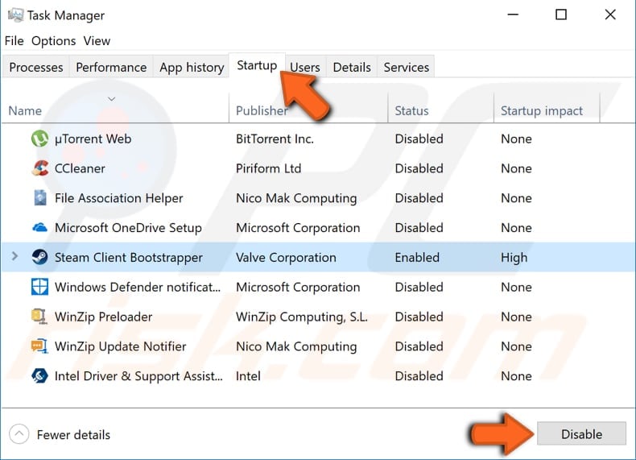Click the Piriform Ltd publisher cell
This screenshot has width=636, height=460.
[x=269, y=168]
